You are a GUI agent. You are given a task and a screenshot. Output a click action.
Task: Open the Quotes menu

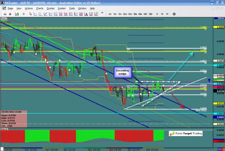(x=50, y=8)
